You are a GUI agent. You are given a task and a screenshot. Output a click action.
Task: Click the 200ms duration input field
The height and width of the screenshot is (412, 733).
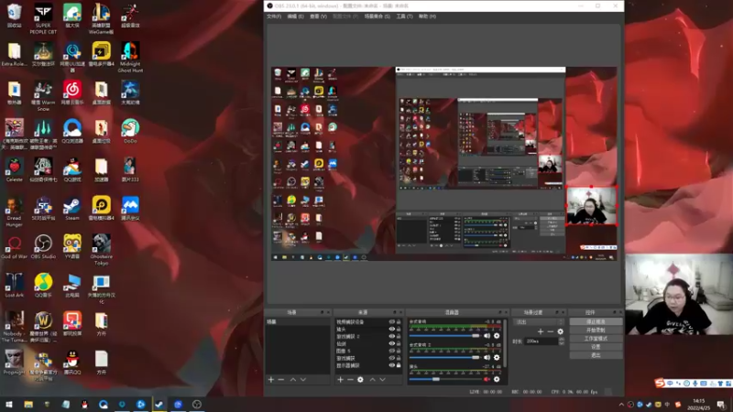tap(542, 342)
